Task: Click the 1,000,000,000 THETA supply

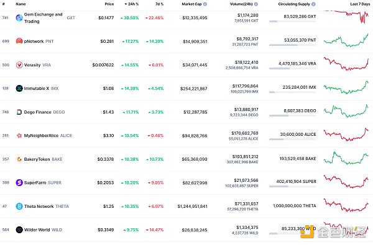Action: 295,206
